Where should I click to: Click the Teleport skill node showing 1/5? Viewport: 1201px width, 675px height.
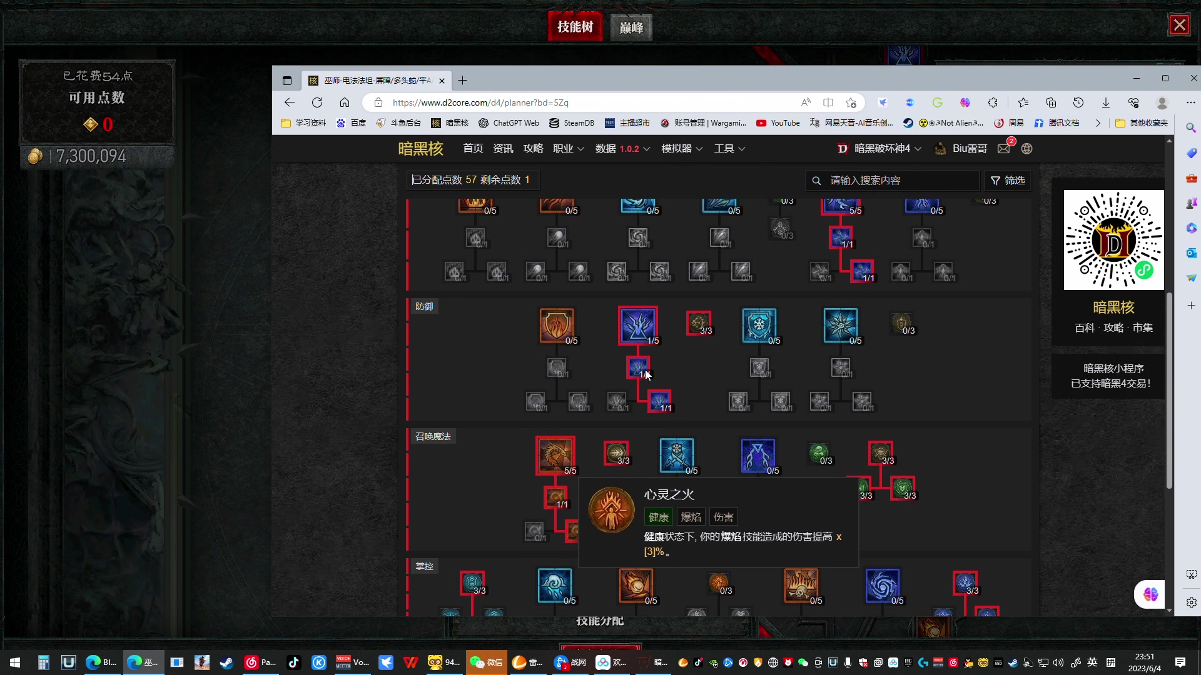point(637,325)
